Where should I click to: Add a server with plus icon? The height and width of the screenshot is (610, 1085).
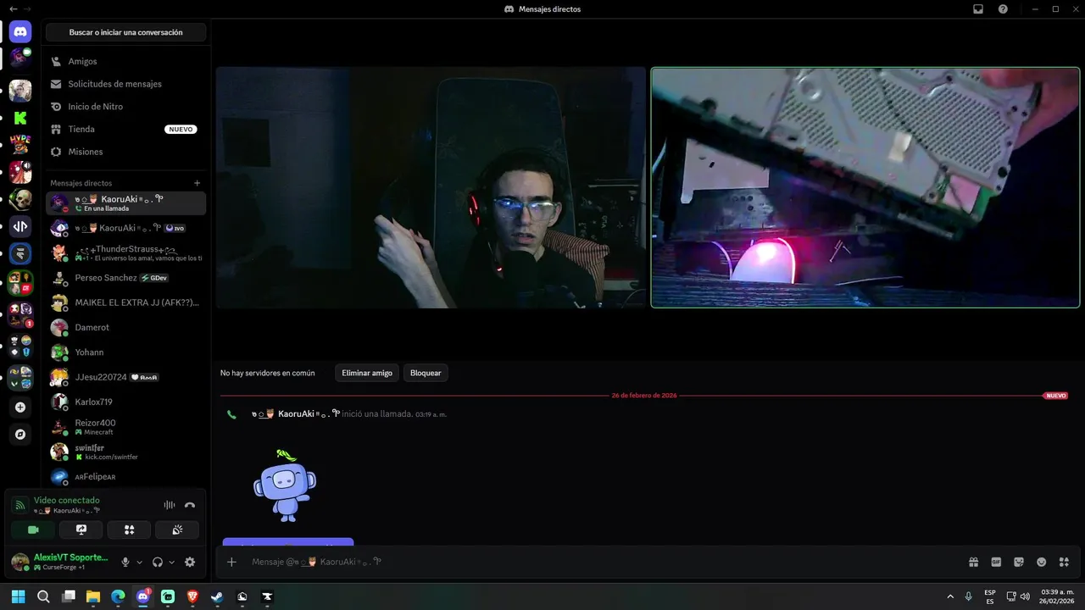click(x=20, y=407)
